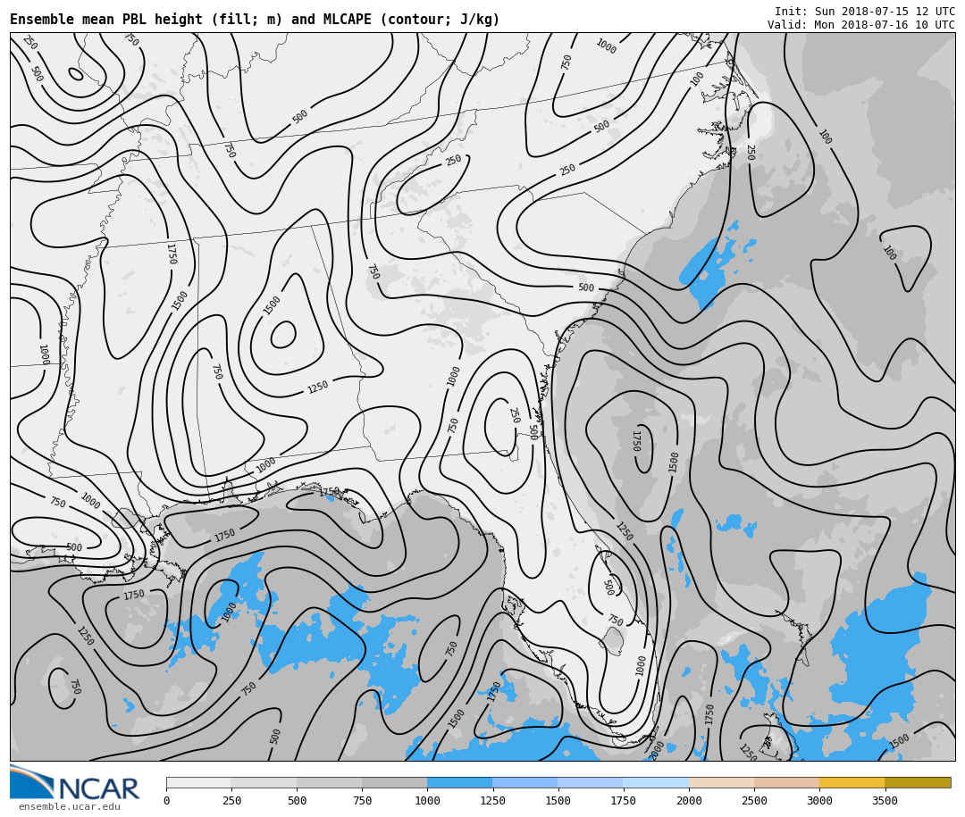Screen dimensions: 965x817
Task: Click the Valid date timestamp
Action: (860, 25)
